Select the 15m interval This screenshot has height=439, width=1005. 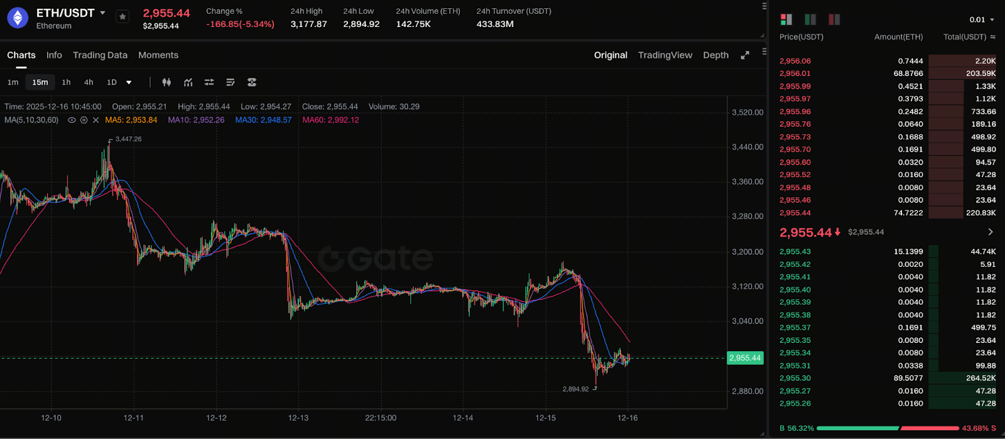40,82
